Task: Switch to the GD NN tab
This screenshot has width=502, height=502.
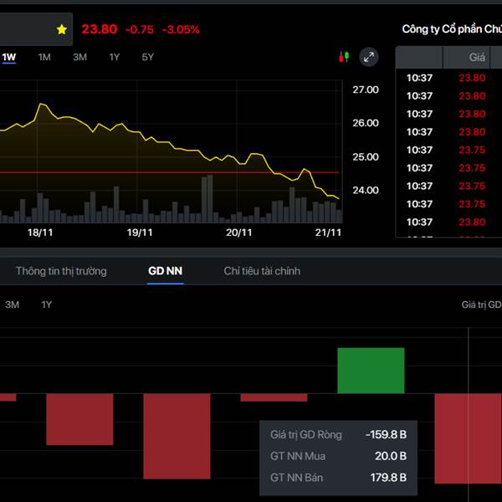Action: (165, 271)
